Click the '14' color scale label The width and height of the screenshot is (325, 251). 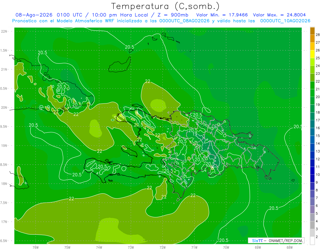[x=318, y=144]
